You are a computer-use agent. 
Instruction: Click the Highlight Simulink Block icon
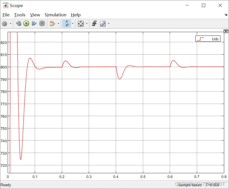pyautogui.click(x=52, y=23)
